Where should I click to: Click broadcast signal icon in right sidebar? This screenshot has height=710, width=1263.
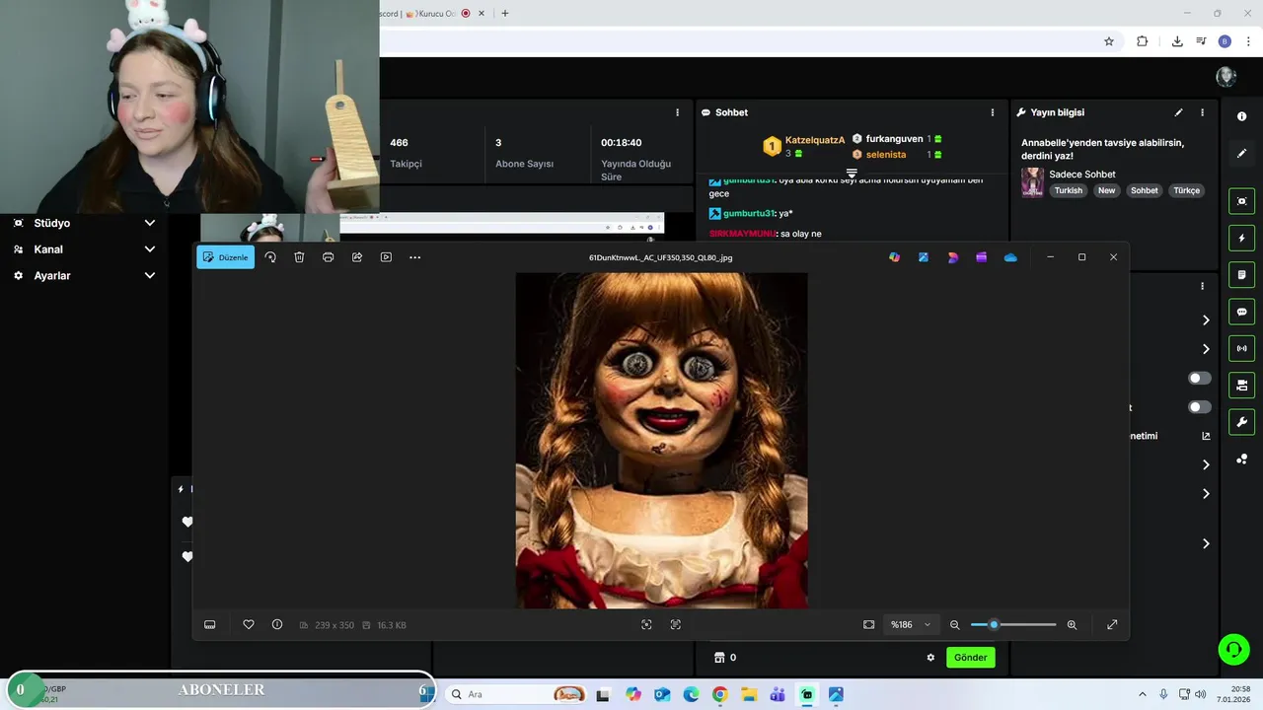click(x=1241, y=348)
